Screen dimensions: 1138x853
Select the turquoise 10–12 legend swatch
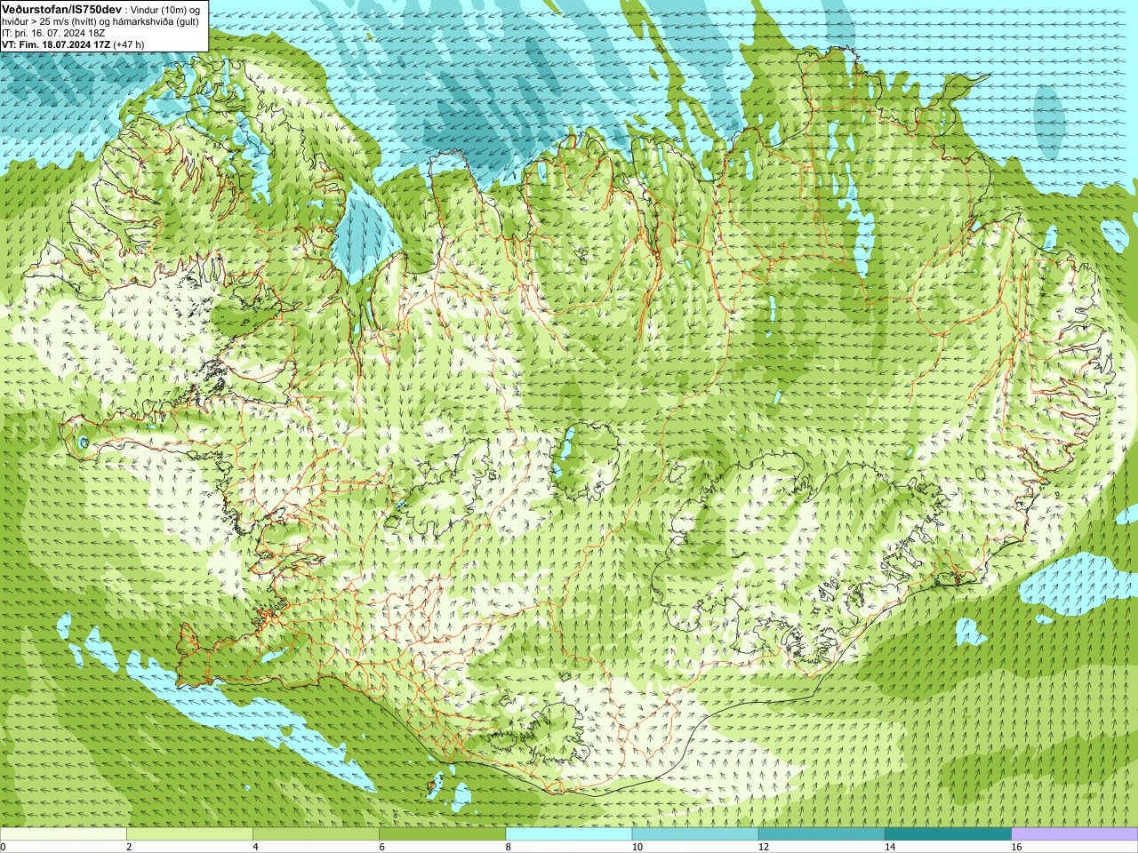click(695, 834)
